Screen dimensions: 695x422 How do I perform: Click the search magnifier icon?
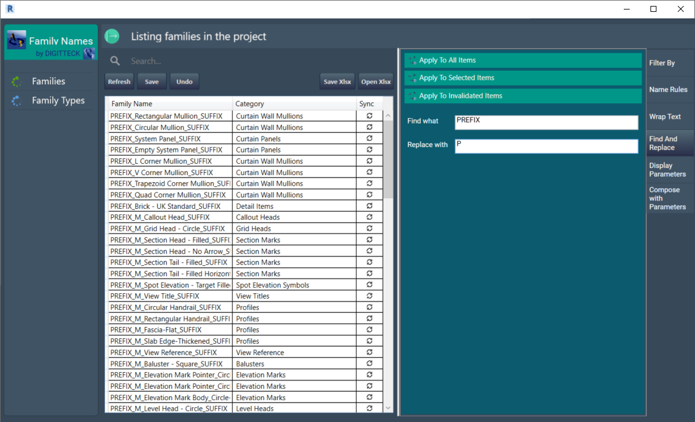point(115,61)
